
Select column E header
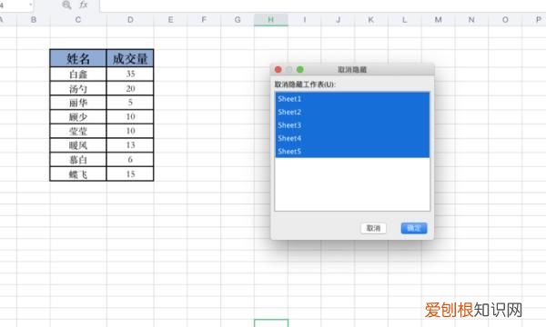point(170,20)
